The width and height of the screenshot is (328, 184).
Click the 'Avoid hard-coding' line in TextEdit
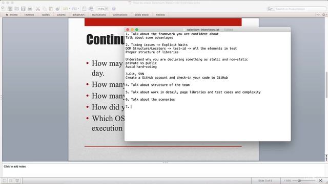coord(141,67)
